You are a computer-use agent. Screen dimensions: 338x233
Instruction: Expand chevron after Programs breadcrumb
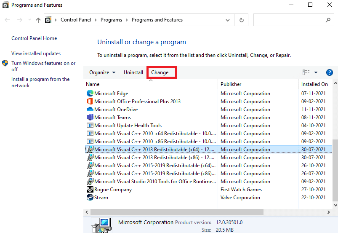coord(127,20)
